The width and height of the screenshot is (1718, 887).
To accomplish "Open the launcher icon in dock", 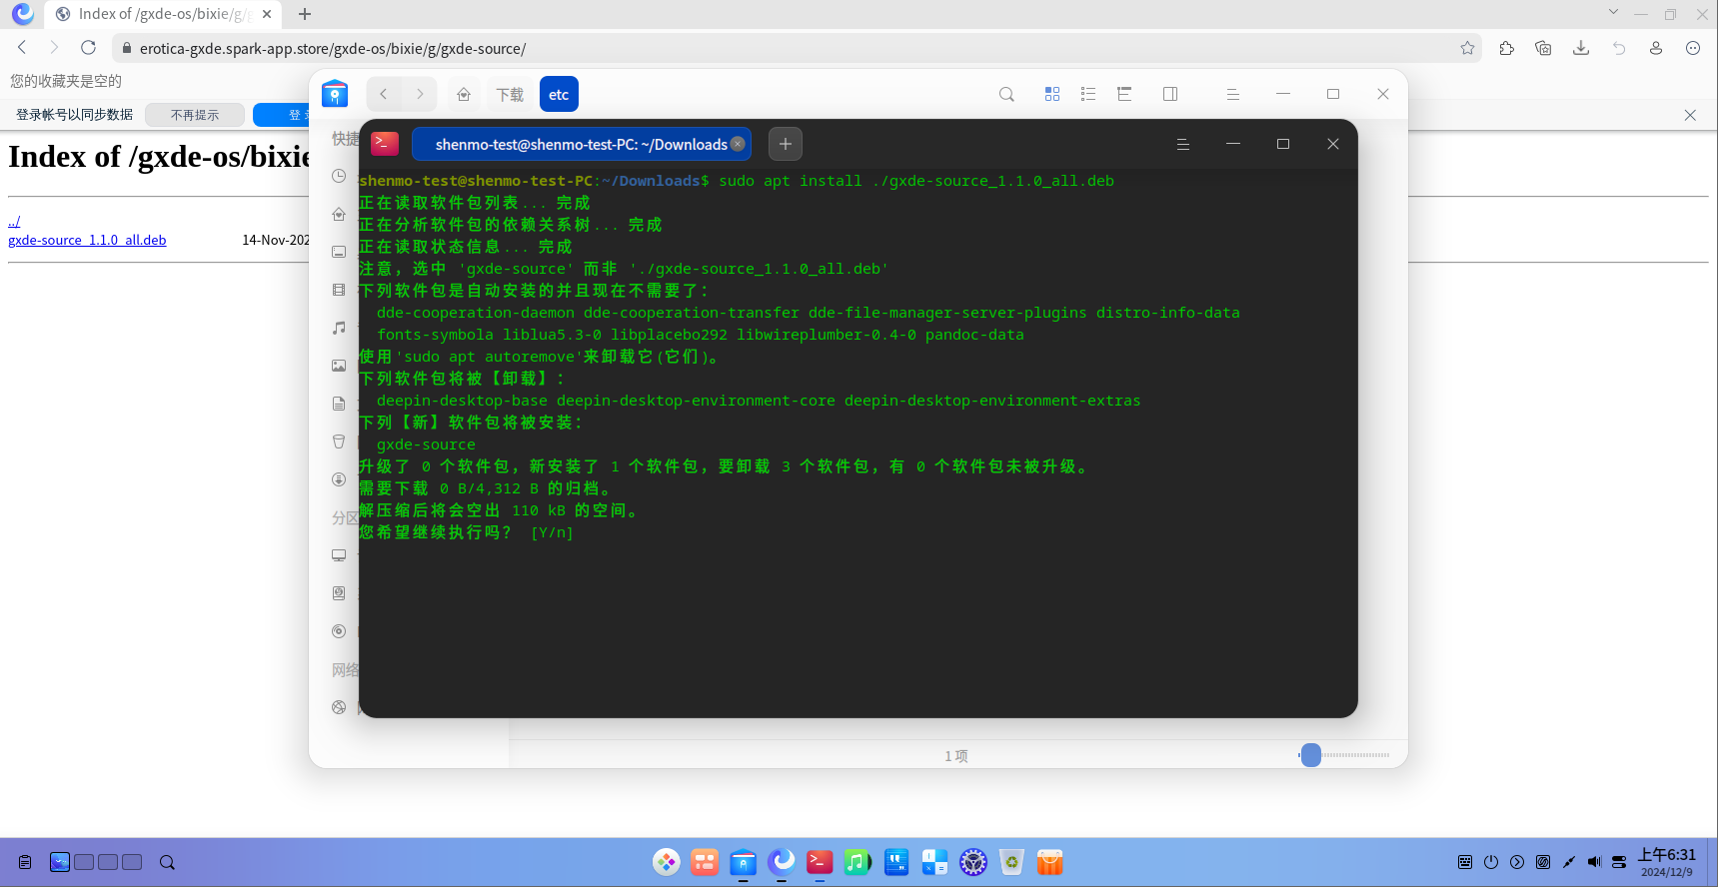I will (666, 862).
